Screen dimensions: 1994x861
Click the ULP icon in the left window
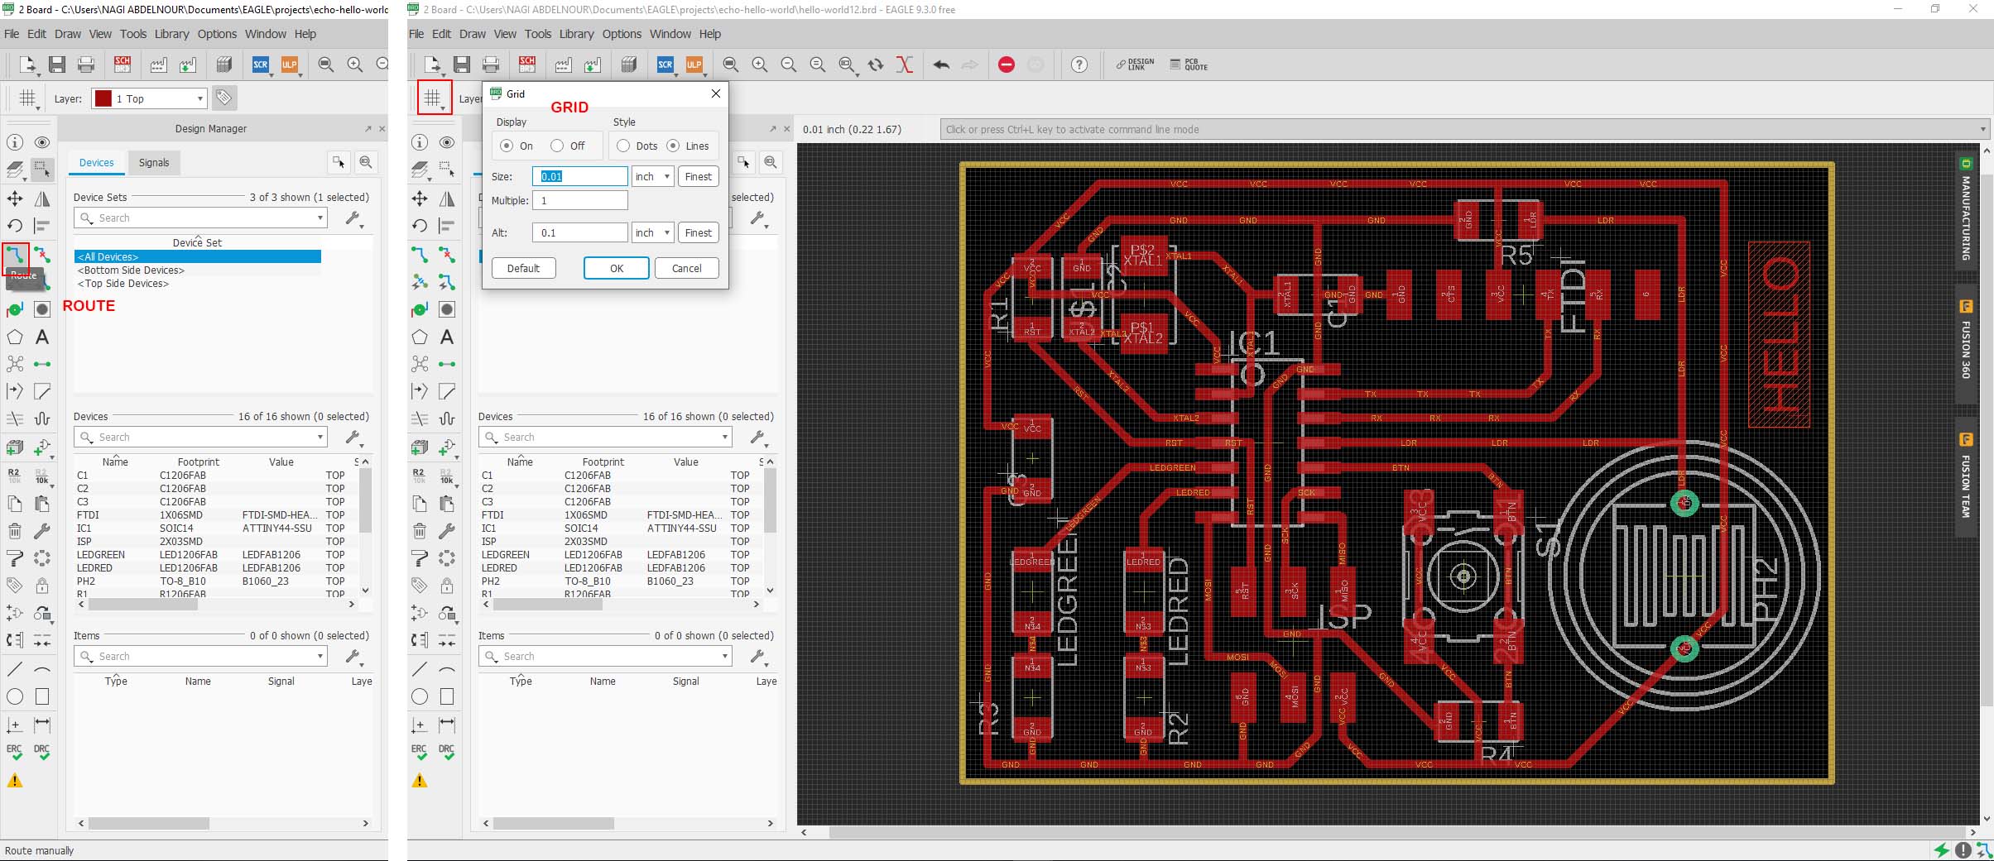(x=290, y=65)
